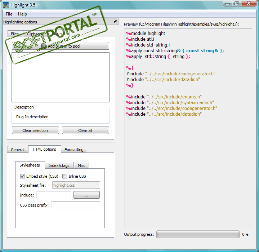Switch to the Clipboard tab
This screenshot has width=259, height=252.
pos(35,34)
